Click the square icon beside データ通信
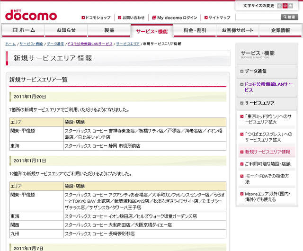The image size is (303, 251). 242,71
